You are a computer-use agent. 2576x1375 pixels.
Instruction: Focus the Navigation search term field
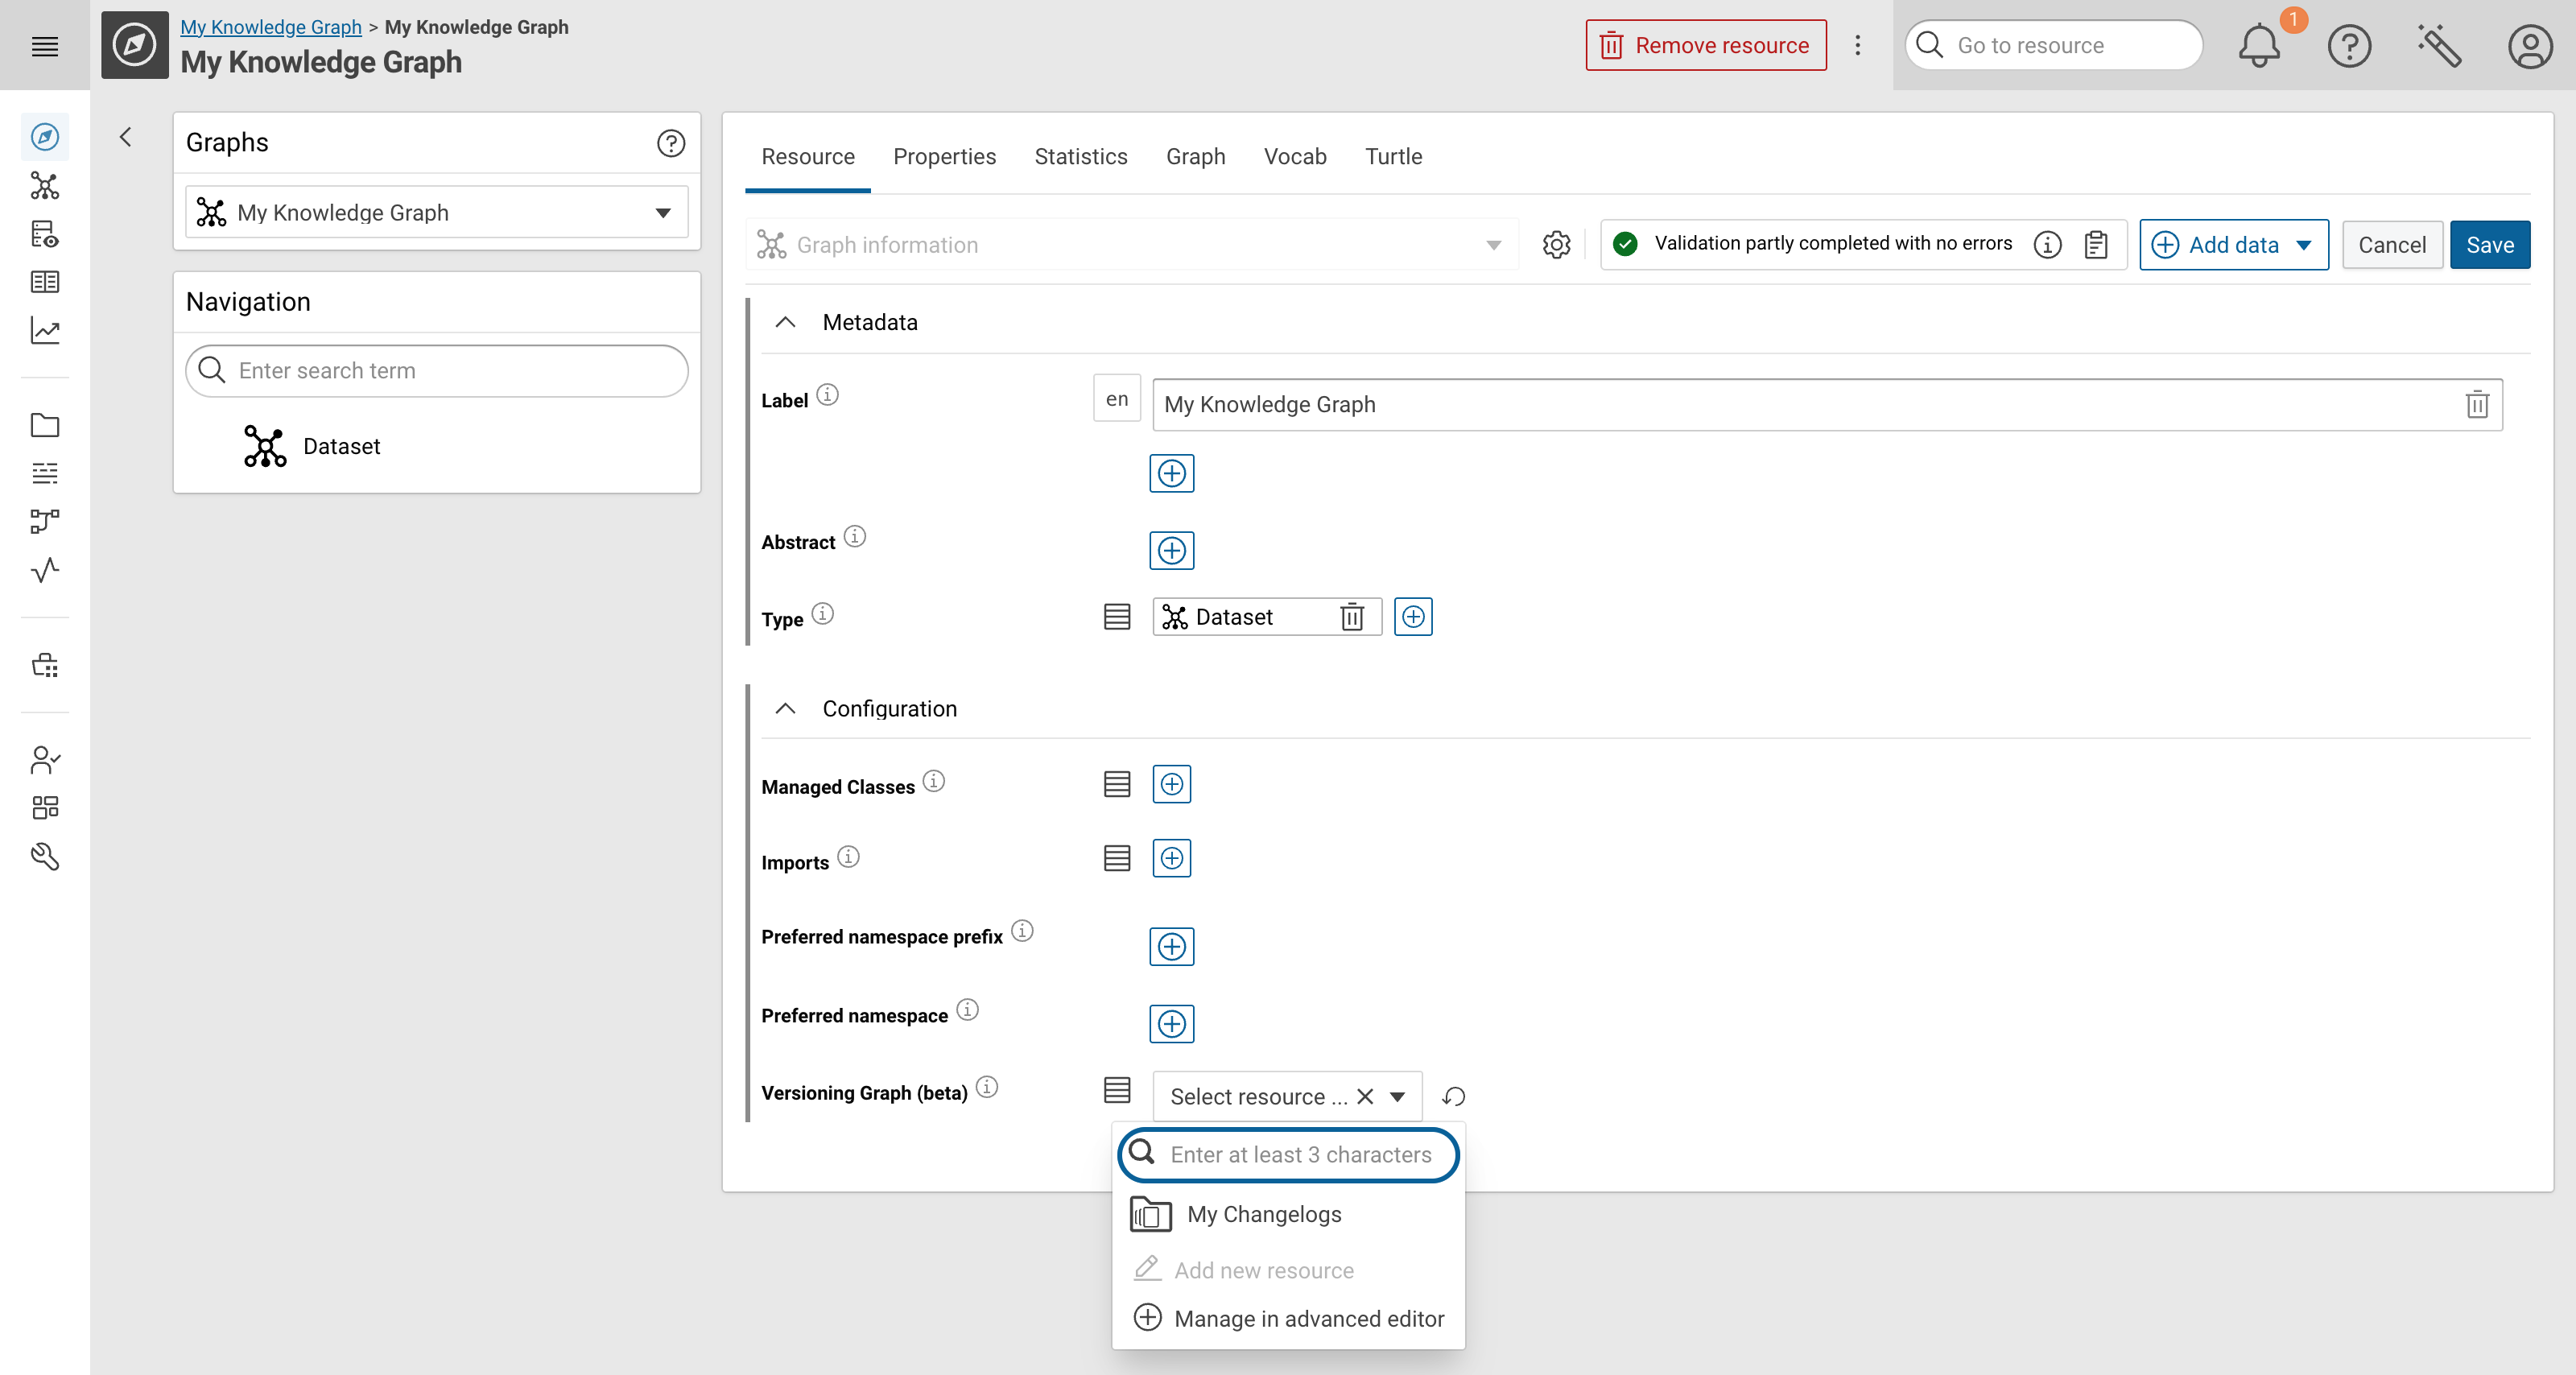[437, 371]
